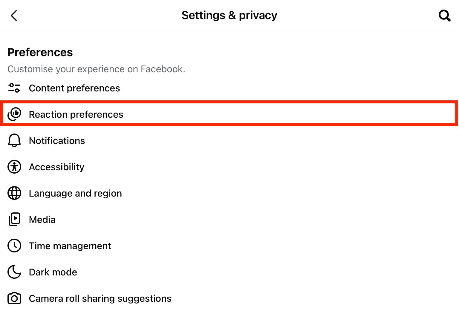Go to Notifications settings
The width and height of the screenshot is (459, 311).
point(57,141)
